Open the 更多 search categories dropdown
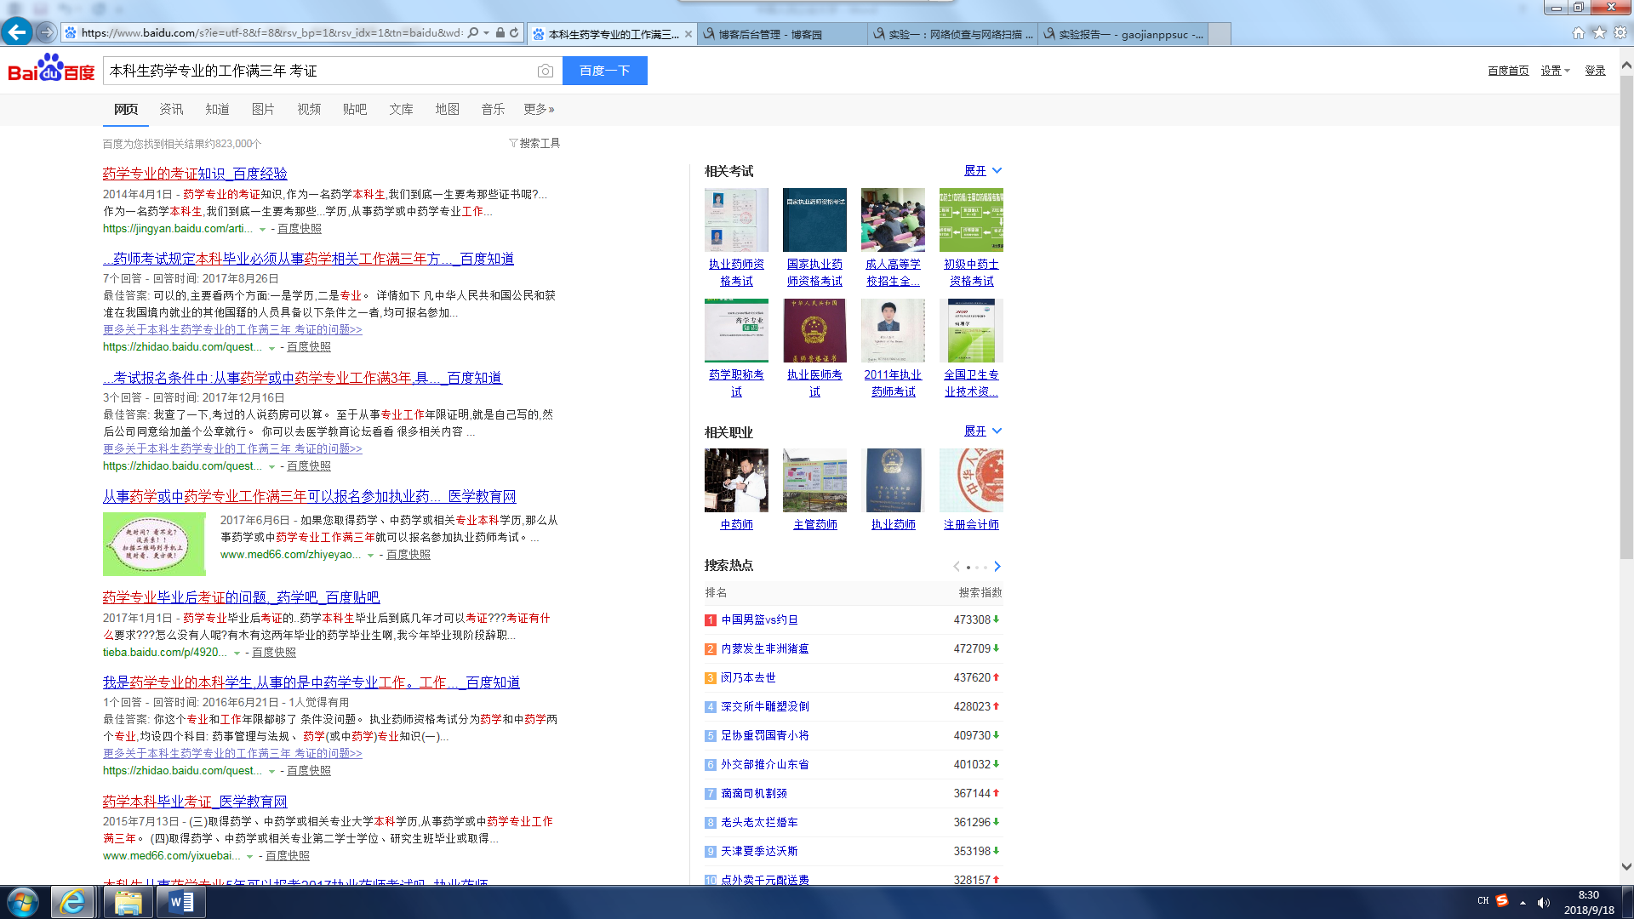The image size is (1634, 919). [539, 109]
